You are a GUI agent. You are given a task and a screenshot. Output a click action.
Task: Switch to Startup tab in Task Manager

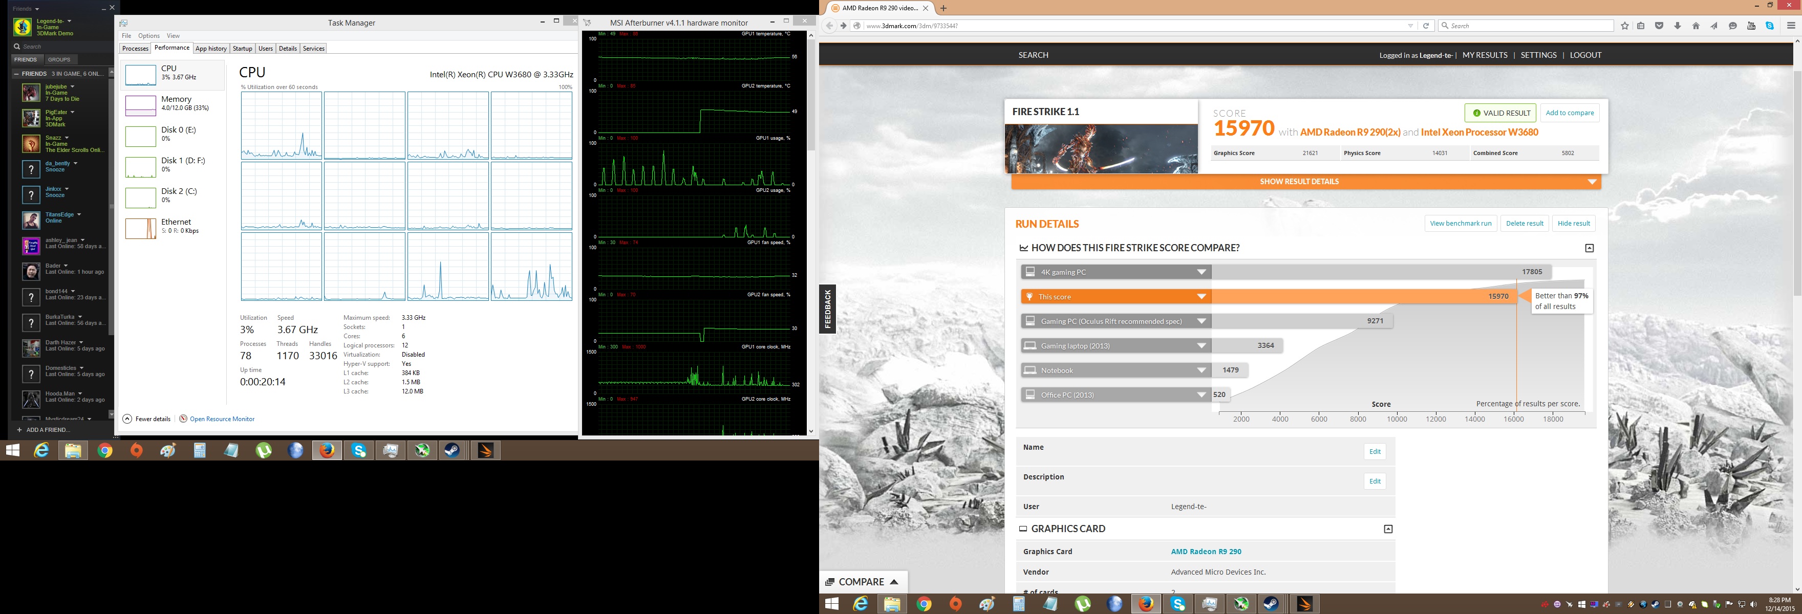(x=242, y=48)
